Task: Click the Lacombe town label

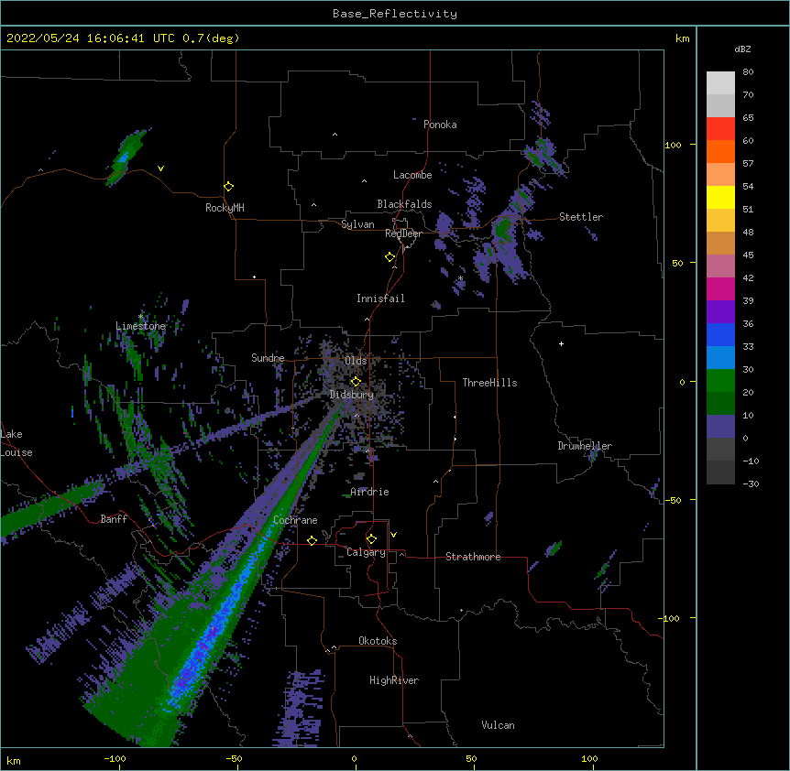Action: coord(412,175)
